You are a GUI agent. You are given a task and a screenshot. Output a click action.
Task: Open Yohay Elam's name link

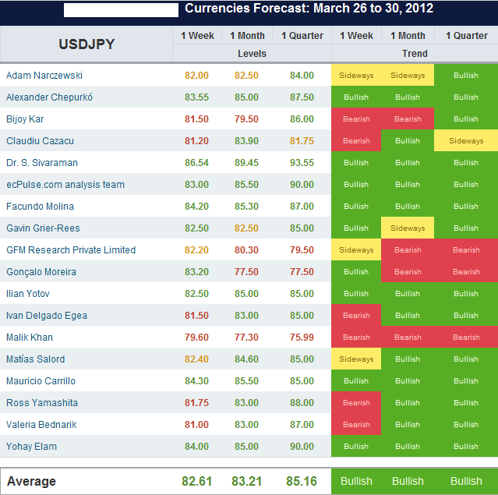tap(31, 447)
